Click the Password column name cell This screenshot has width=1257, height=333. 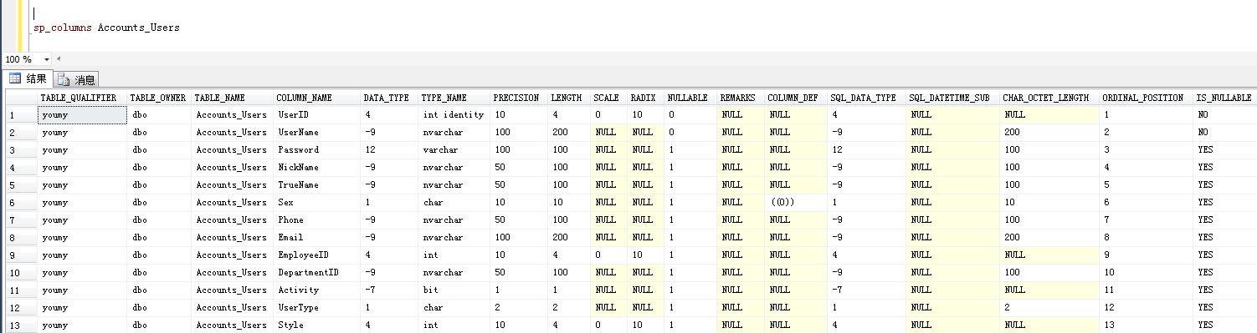click(316, 150)
